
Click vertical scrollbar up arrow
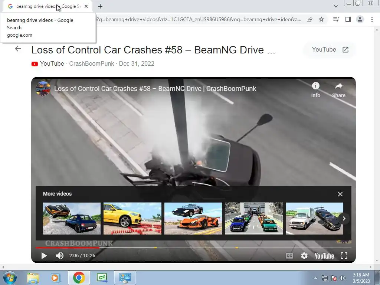tap(377, 30)
